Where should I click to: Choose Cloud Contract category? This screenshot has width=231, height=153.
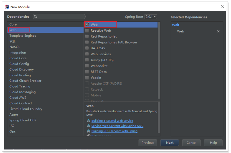click(46, 103)
